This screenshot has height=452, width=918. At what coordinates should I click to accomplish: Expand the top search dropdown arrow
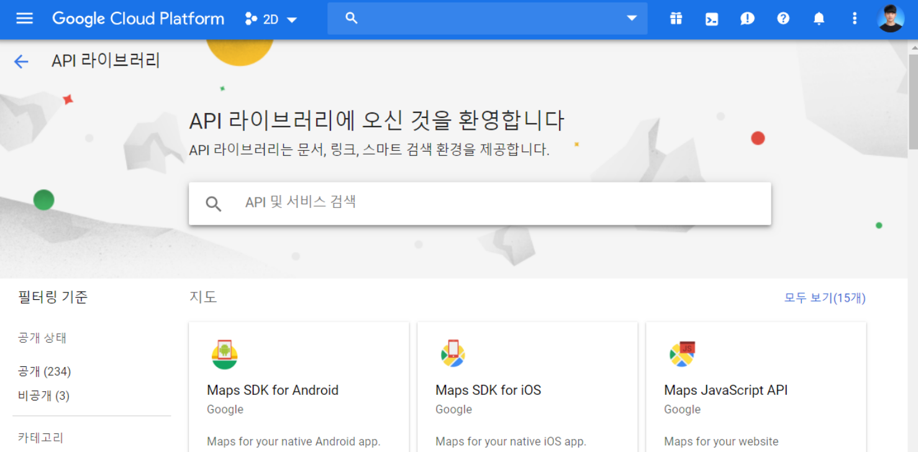pyautogui.click(x=632, y=19)
